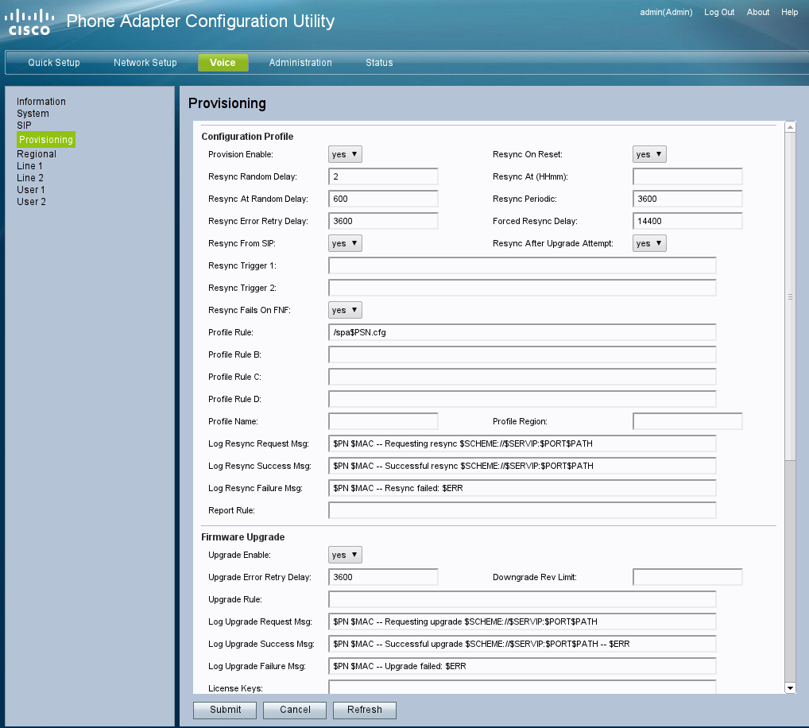Switch to the Network Setup tab
Viewport: 809px width, 728px height.
145,63
